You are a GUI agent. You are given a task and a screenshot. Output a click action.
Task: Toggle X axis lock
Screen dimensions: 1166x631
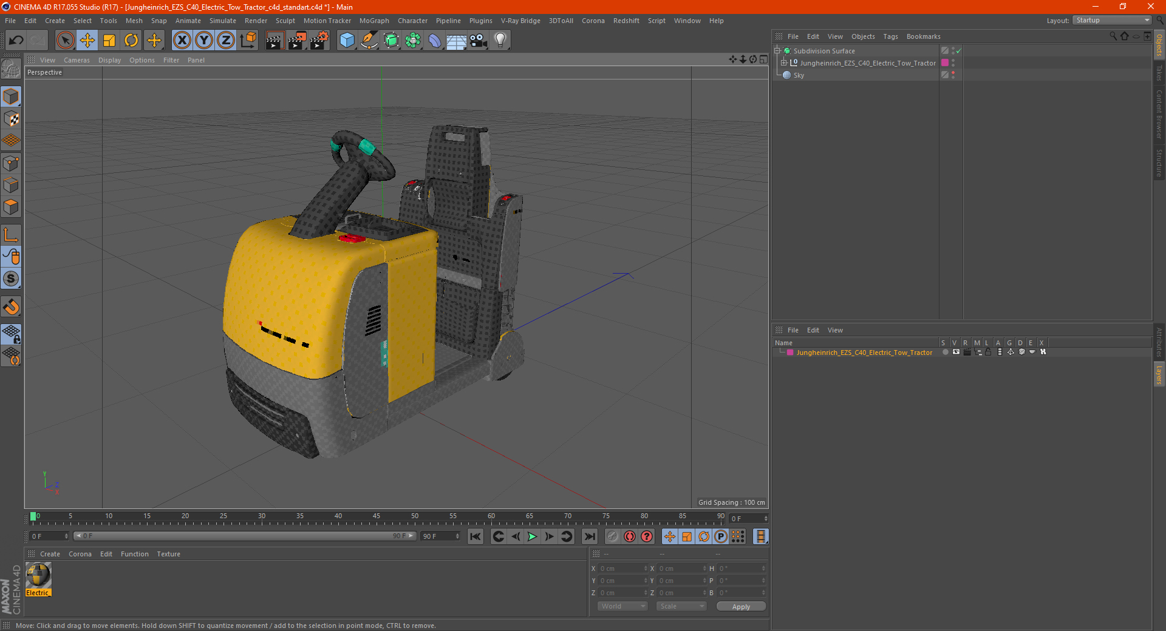[182, 41]
